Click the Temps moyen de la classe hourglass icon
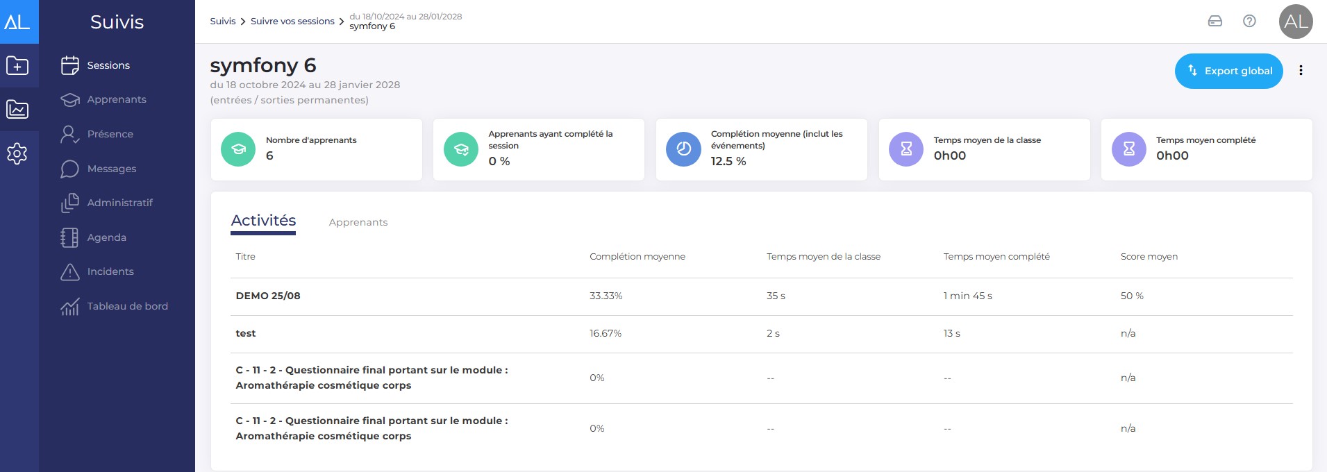The width and height of the screenshot is (1327, 472). pyautogui.click(x=906, y=149)
